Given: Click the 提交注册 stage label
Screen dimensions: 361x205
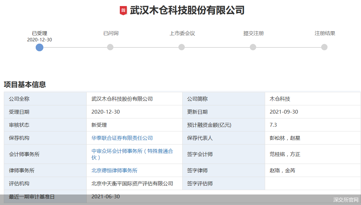Looking at the screenshot, I should point(254,33).
